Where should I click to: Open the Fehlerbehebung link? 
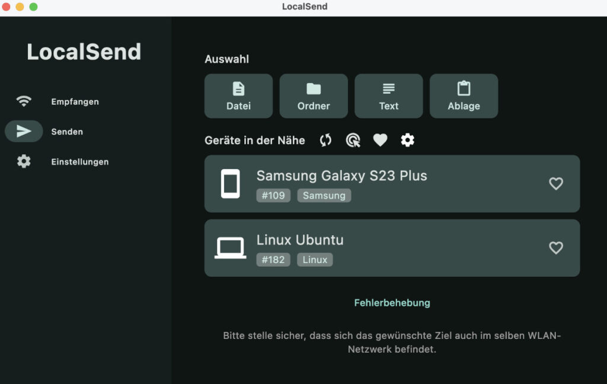392,303
